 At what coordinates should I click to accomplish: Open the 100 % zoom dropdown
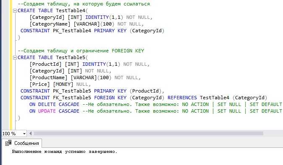(x=24, y=134)
